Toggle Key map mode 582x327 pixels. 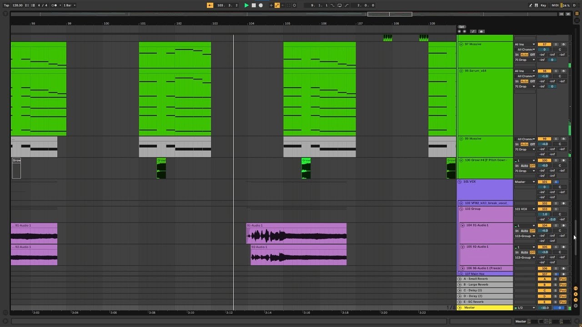[543, 5]
